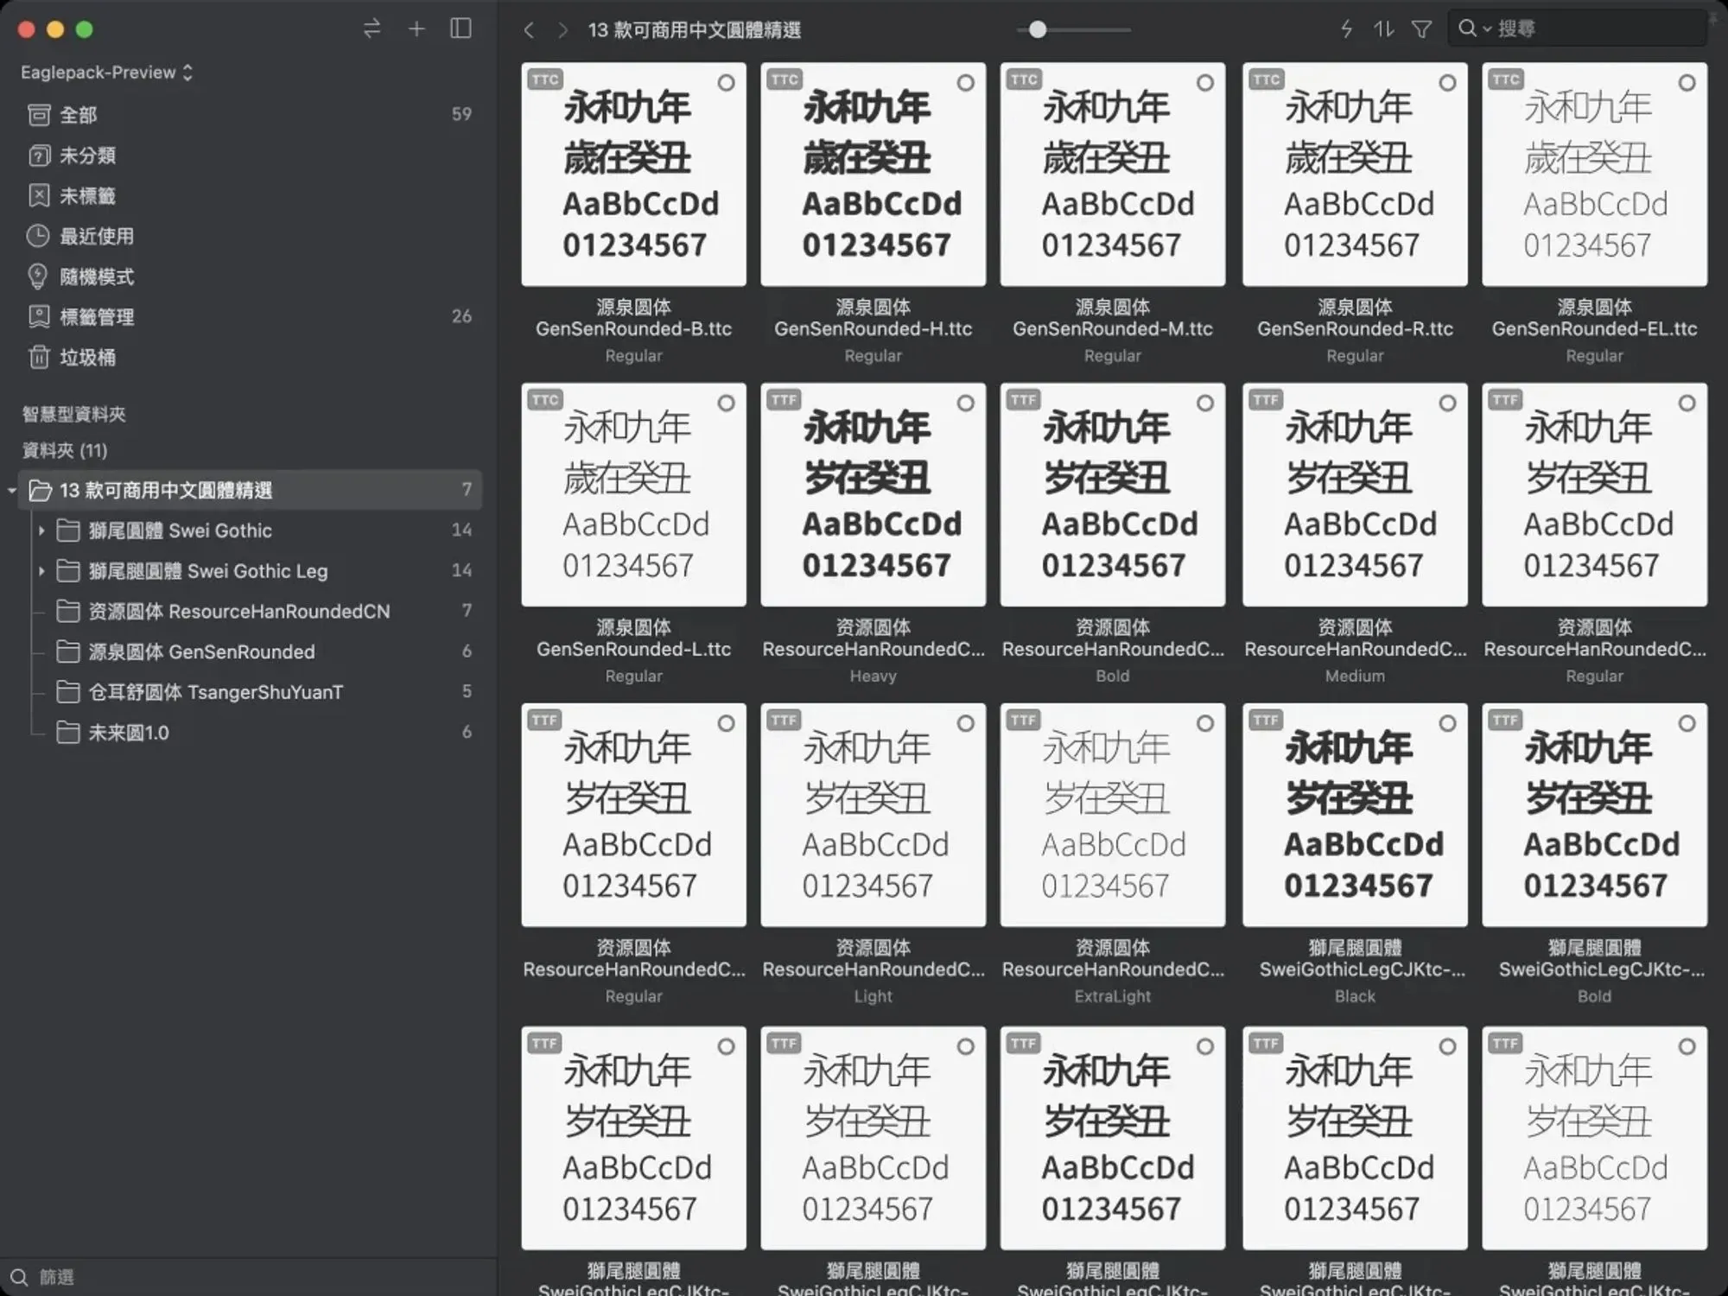Open the 垃圾桶 category
This screenshot has width=1728, height=1296.
(x=249, y=357)
